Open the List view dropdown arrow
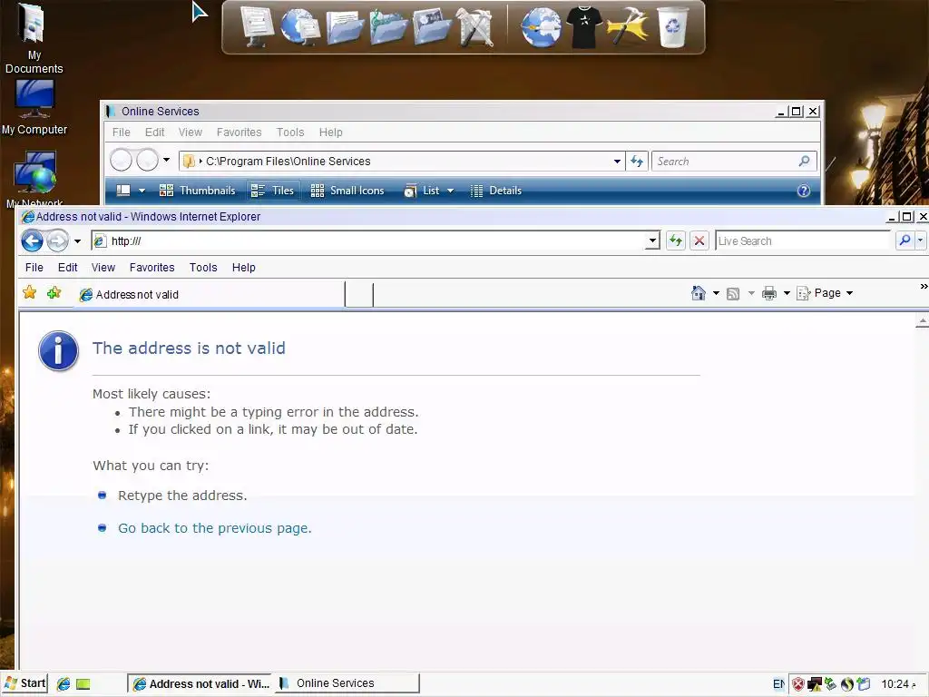The height and width of the screenshot is (697, 929). (450, 191)
